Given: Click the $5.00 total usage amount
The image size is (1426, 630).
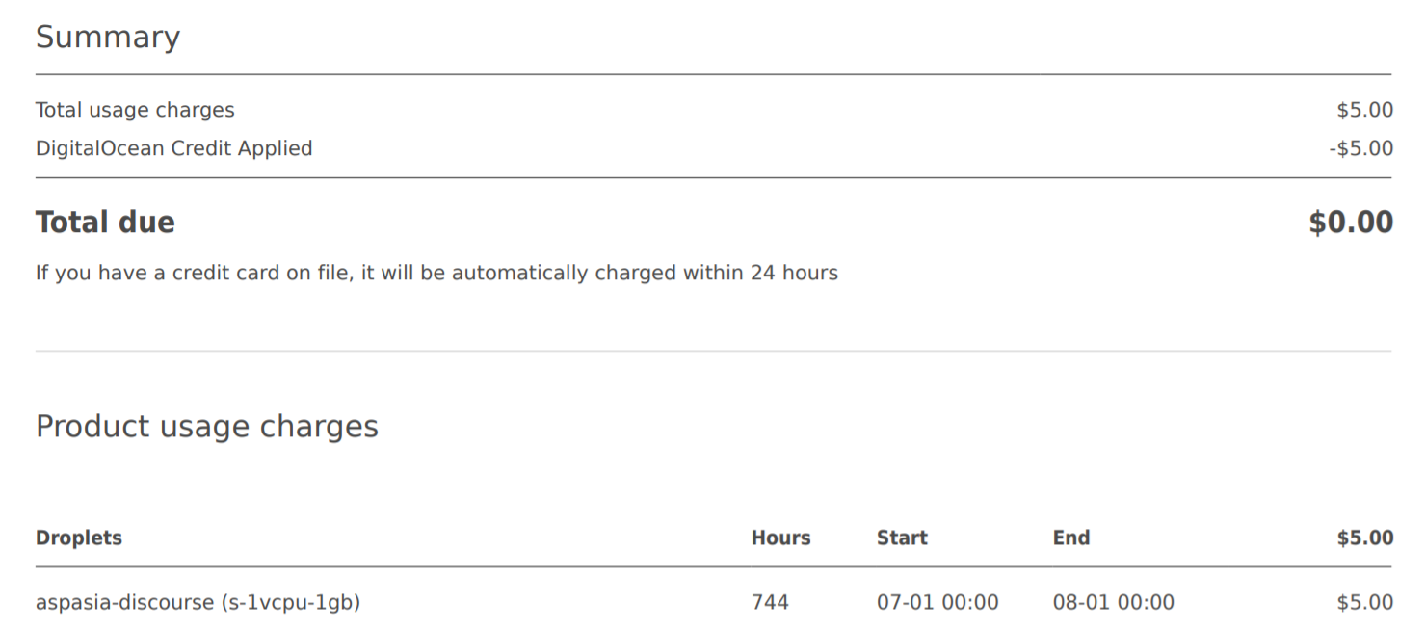Looking at the screenshot, I should 1364,110.
